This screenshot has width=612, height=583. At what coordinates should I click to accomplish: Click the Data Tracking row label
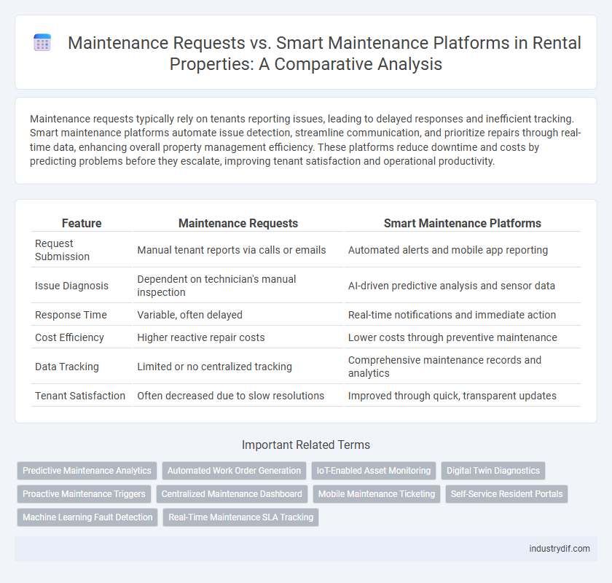click(67, 367)
